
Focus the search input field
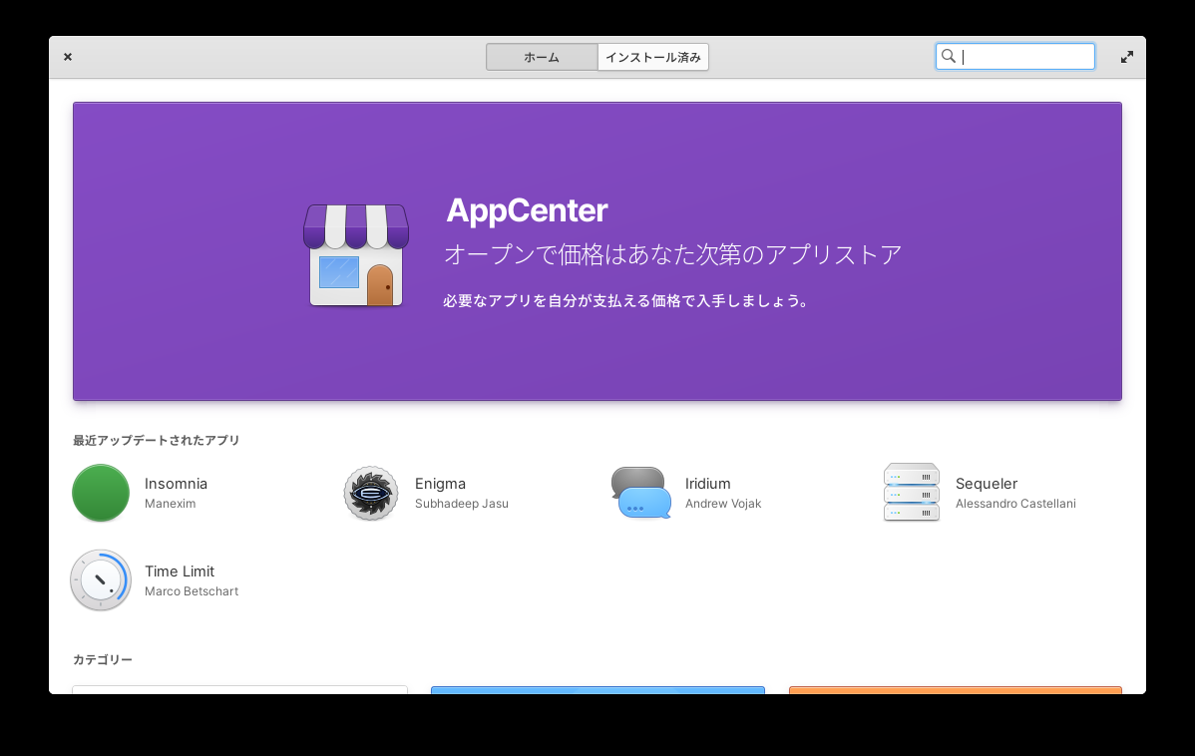pos(1015,57)
